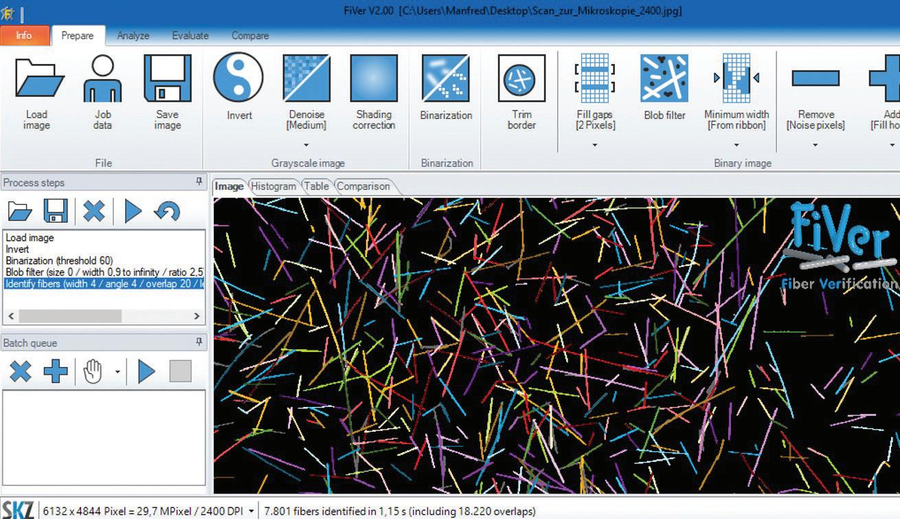Viewport: 900px width, 519px height.
Task: Select the Shading correction tool
Action: click(x=374, y=78)
